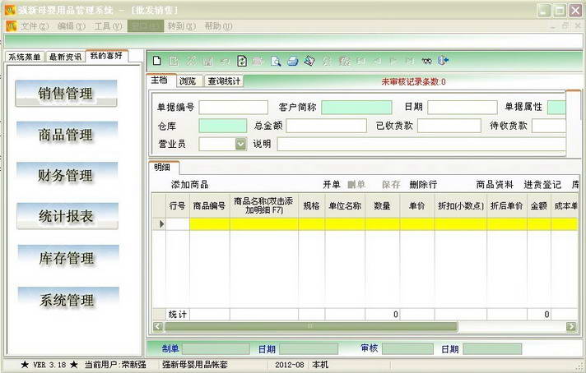Open the 财务管理 module button

click(67, 175)
